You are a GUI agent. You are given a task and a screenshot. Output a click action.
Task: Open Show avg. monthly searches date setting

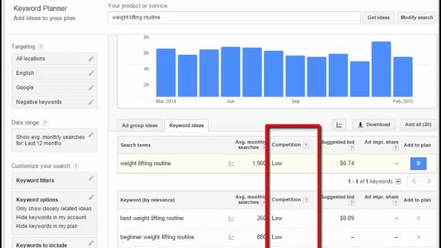[x=54, y=141]
